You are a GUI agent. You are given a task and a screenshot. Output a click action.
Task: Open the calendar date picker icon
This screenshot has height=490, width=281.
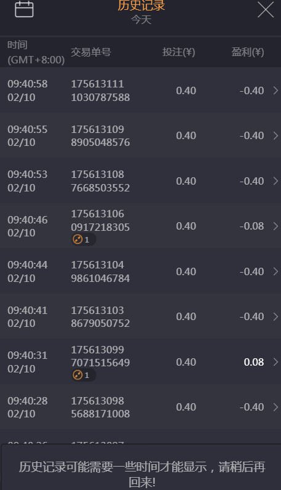(x=24, y=9)
